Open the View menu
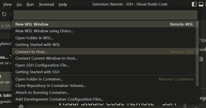Screen dimensions: 206x108 point(7,4)
